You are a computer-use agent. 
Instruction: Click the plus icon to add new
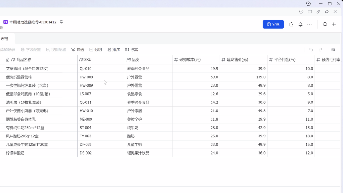click(334, 24)
